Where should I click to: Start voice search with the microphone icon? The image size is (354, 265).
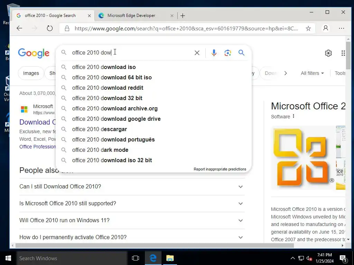214,53
